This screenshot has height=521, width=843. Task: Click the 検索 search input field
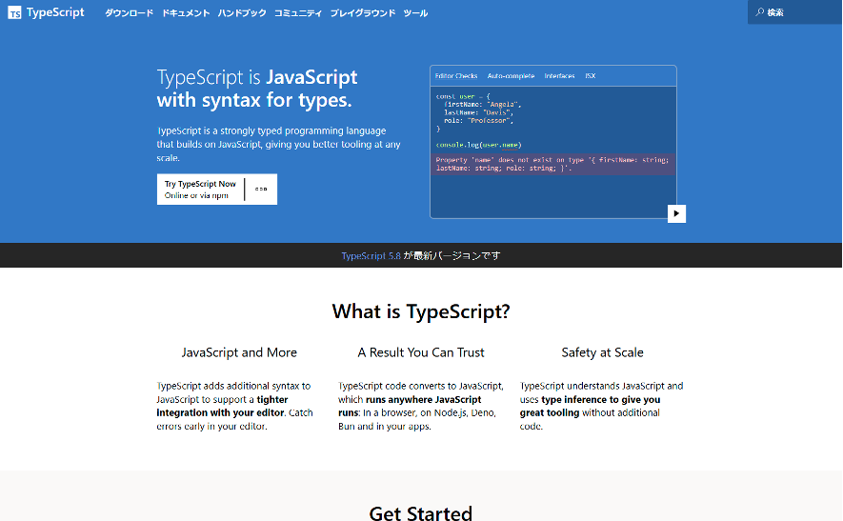tap(794, 11)
